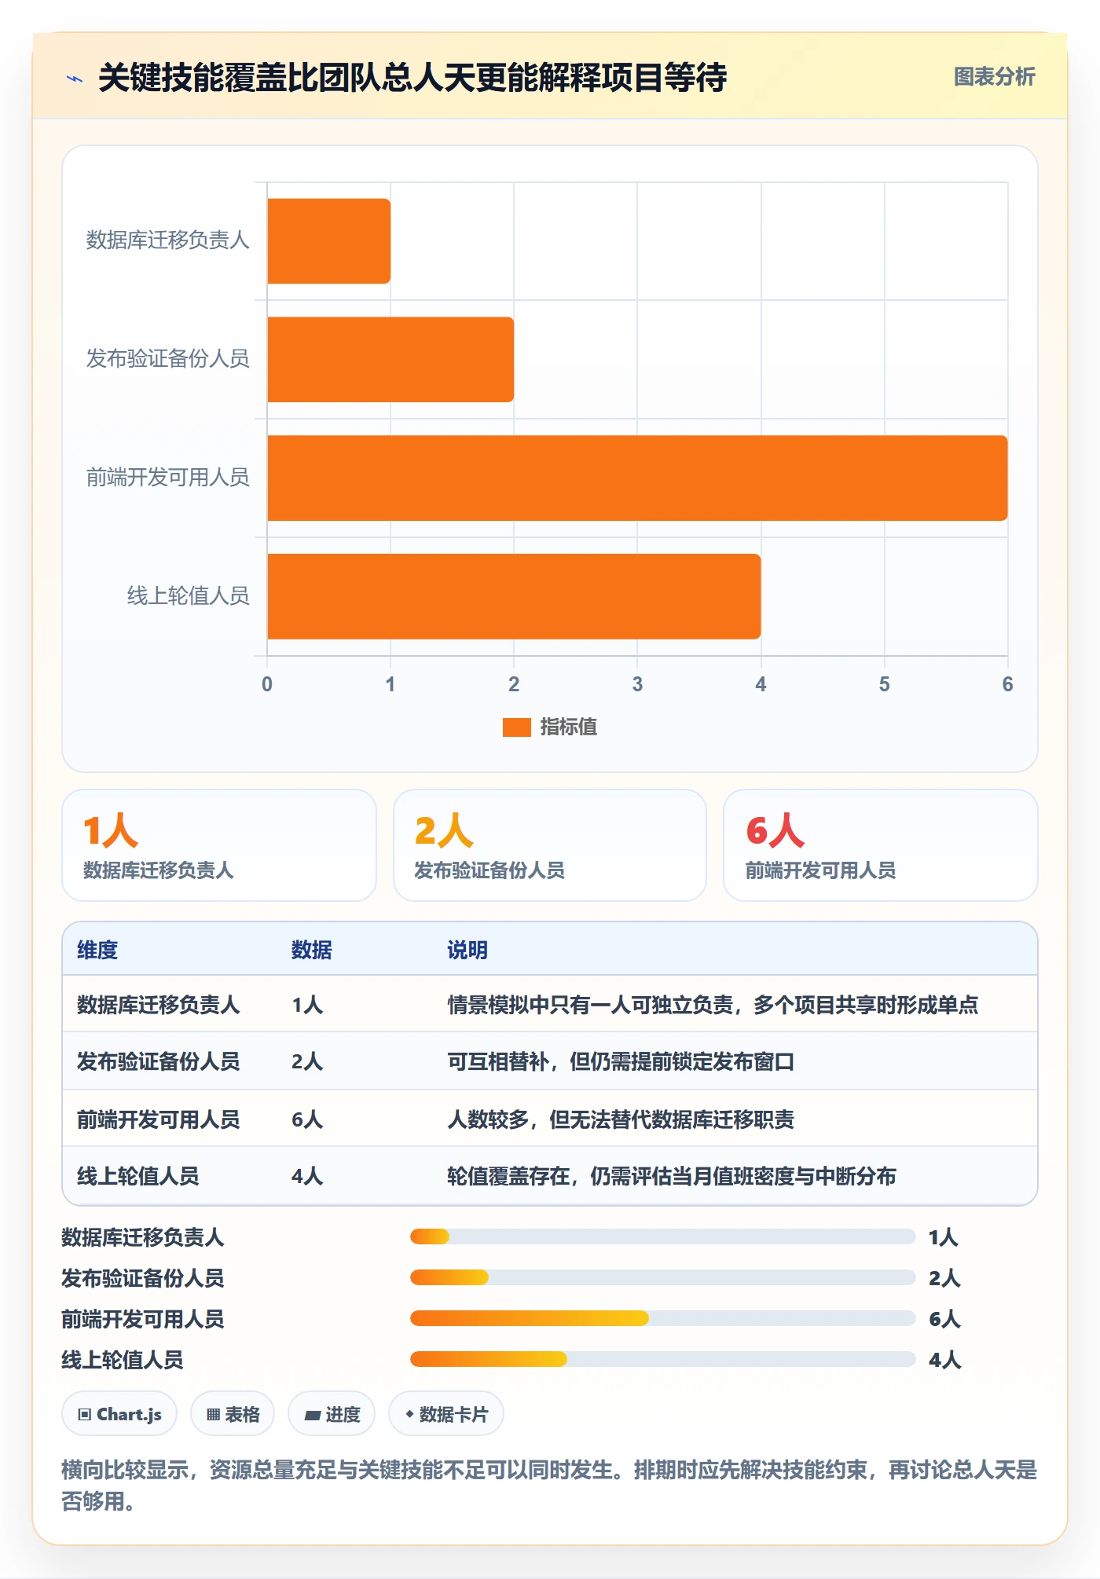This screenshot has height=1579, width=1100.
Task: Toggle the 指标值 legend color swatch
Action: coord(516,727)
